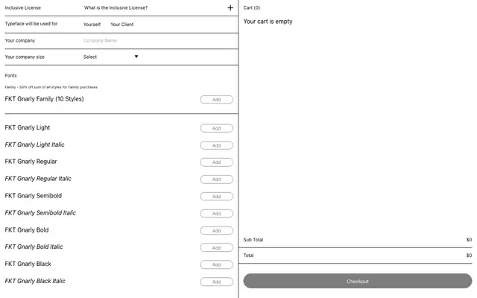Add FKT Gnarly Semibold Italic
The width and height of the screenshot is (477, 298).
coord(217,214)
